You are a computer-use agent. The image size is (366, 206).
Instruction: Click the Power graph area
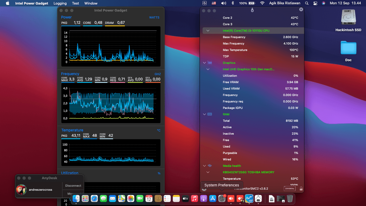(x=111, y=46)
